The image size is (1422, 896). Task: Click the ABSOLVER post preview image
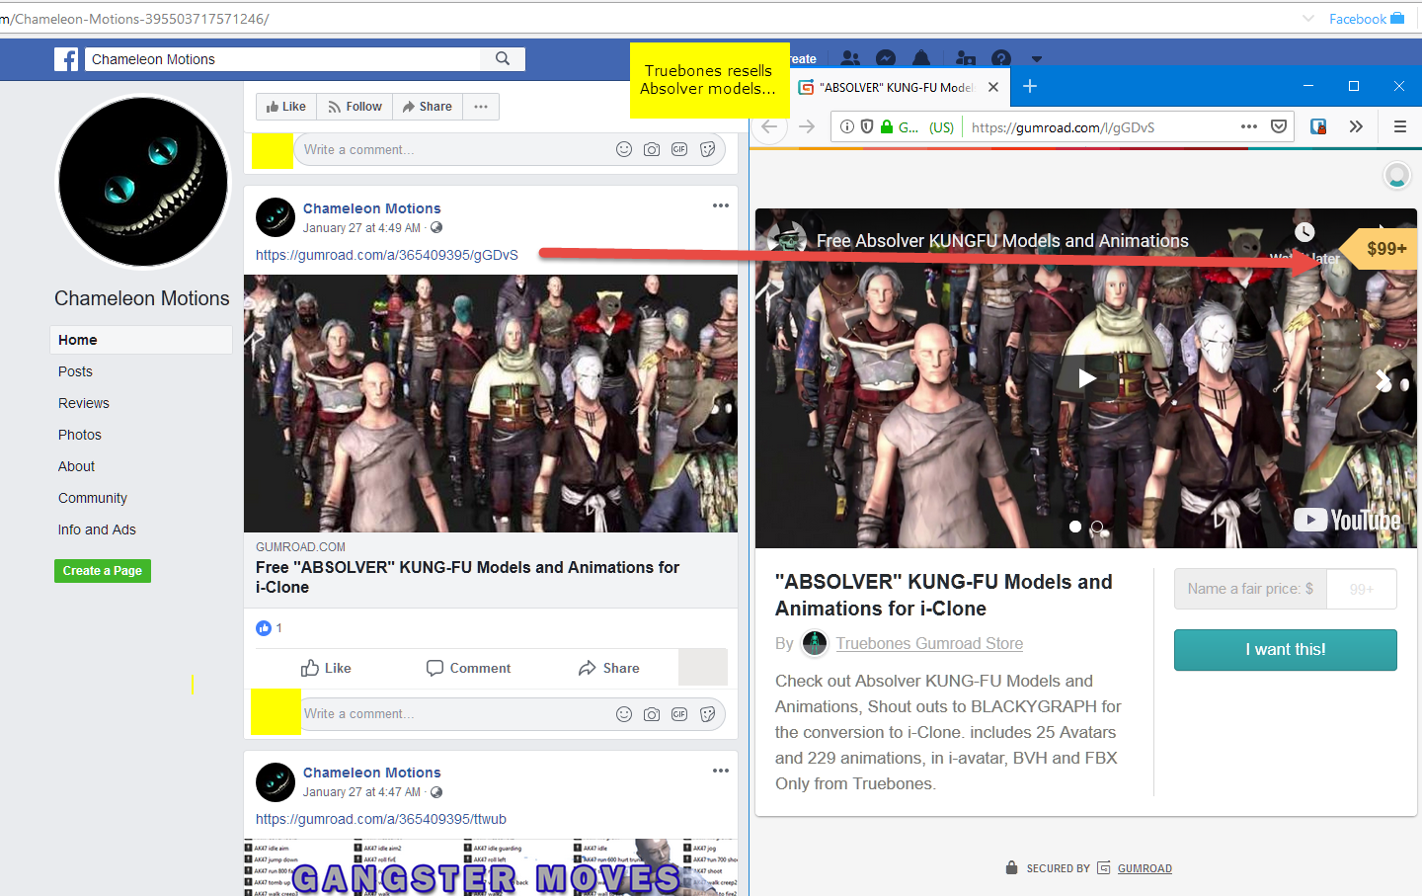491,403
